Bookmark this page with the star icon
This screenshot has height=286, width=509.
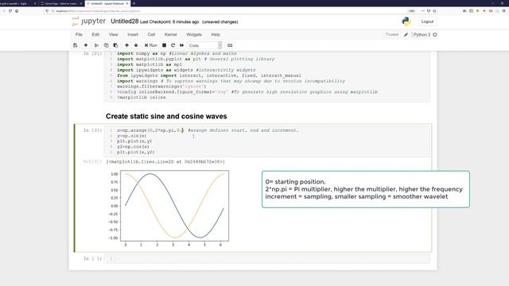click(434, 10)
